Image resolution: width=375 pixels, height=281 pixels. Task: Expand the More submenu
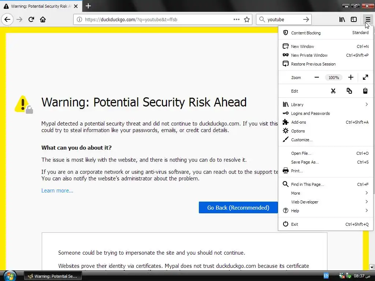pos(326,193)
